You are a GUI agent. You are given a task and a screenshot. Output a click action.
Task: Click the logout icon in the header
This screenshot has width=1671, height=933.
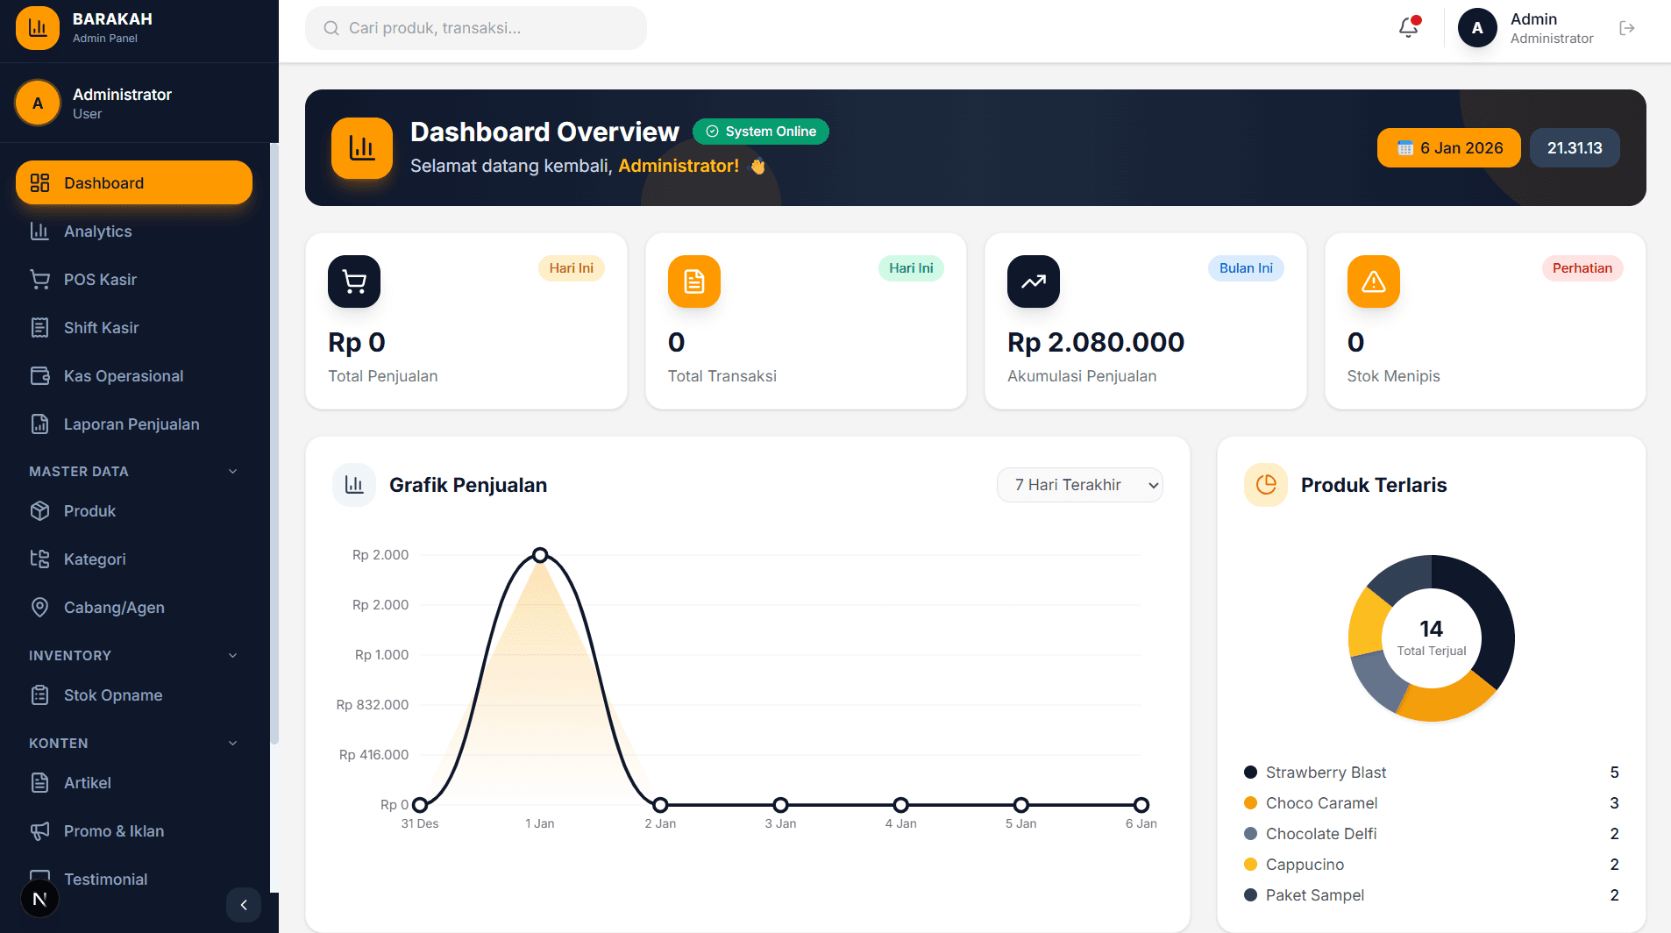click(x=1627, y=27)
